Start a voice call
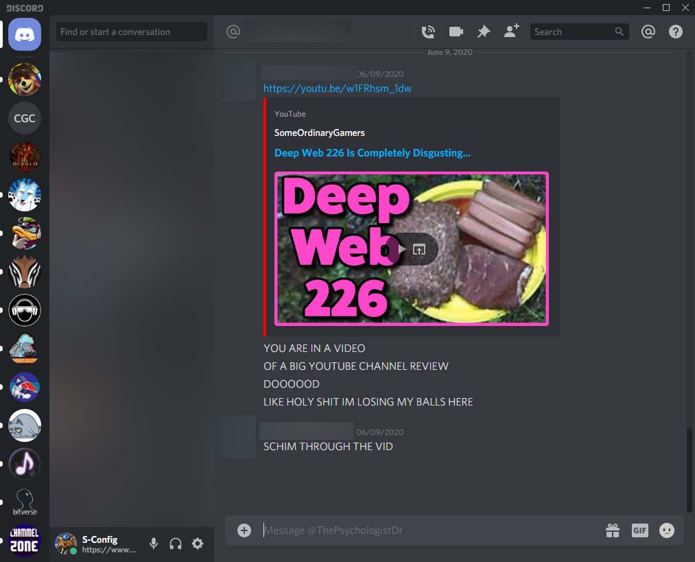 tap(427, 32)
